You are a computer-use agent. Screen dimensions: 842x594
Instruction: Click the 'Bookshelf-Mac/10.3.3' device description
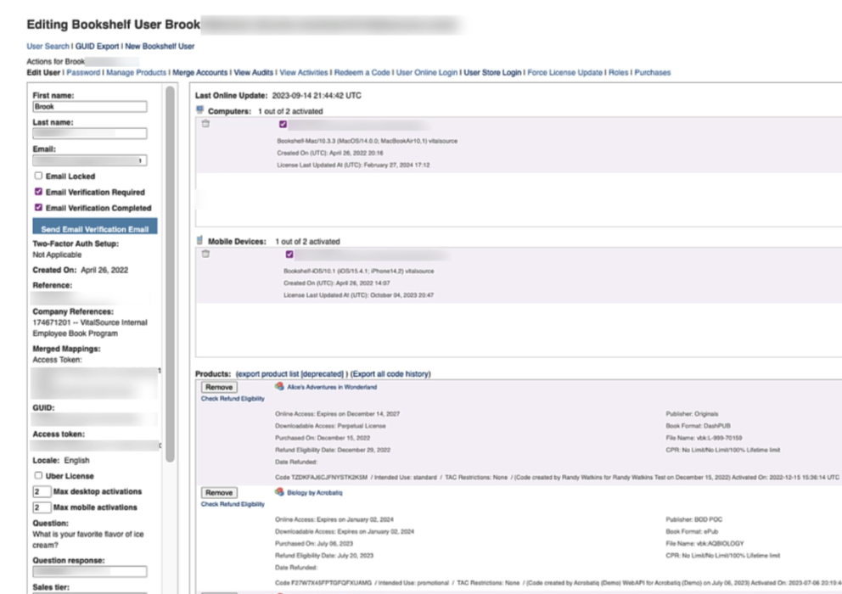368,141
